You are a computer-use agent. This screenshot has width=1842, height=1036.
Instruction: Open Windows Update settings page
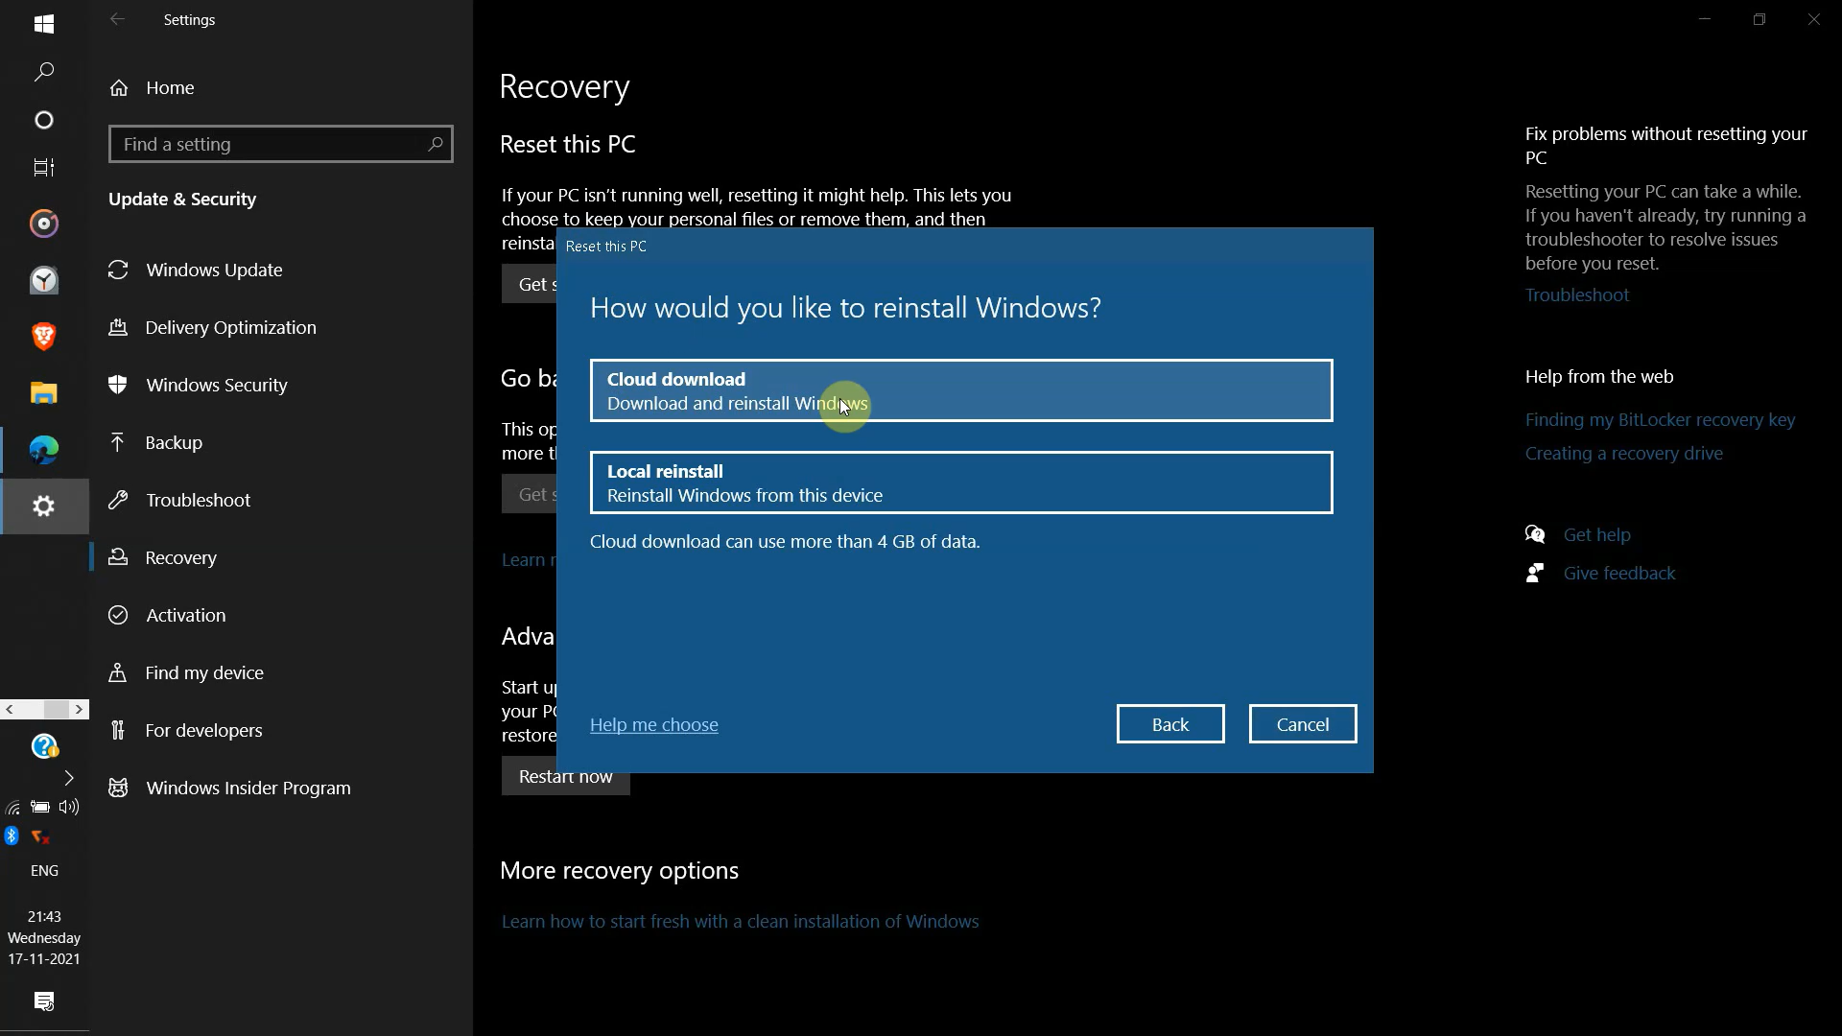point(214,270)
